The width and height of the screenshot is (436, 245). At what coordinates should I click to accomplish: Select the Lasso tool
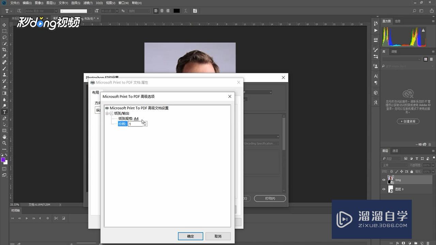click(4, 37)
